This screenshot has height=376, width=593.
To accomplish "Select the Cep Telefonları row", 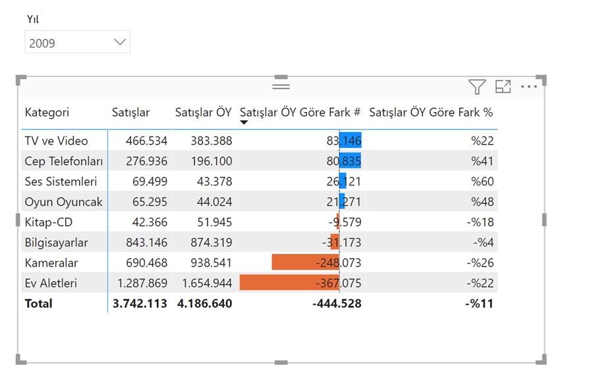I will pos(260,161).
